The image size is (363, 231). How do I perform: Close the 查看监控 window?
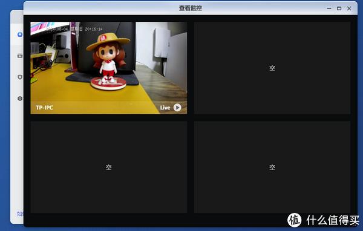pos(349,8)
